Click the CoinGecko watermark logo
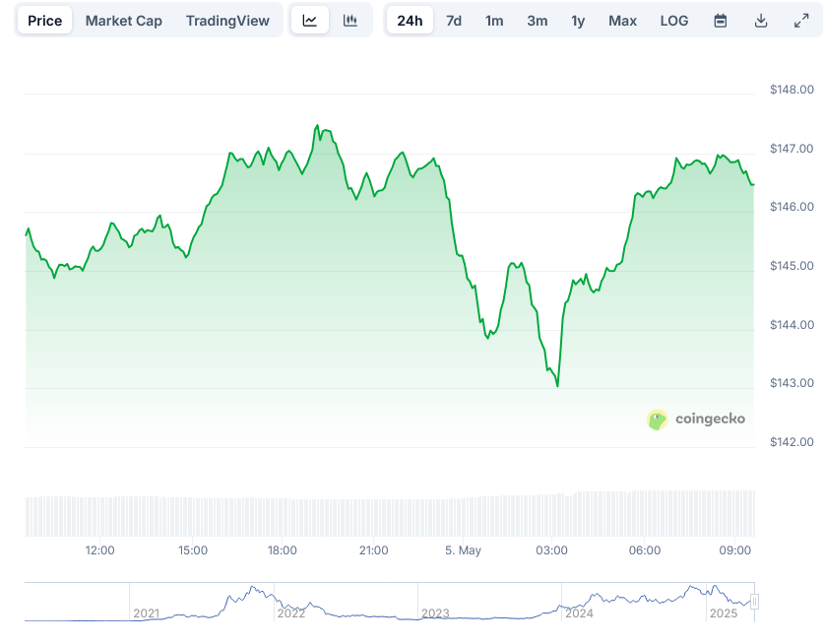Image resolution: width=823 pixels, height=644 pixels. click(696, 419)
